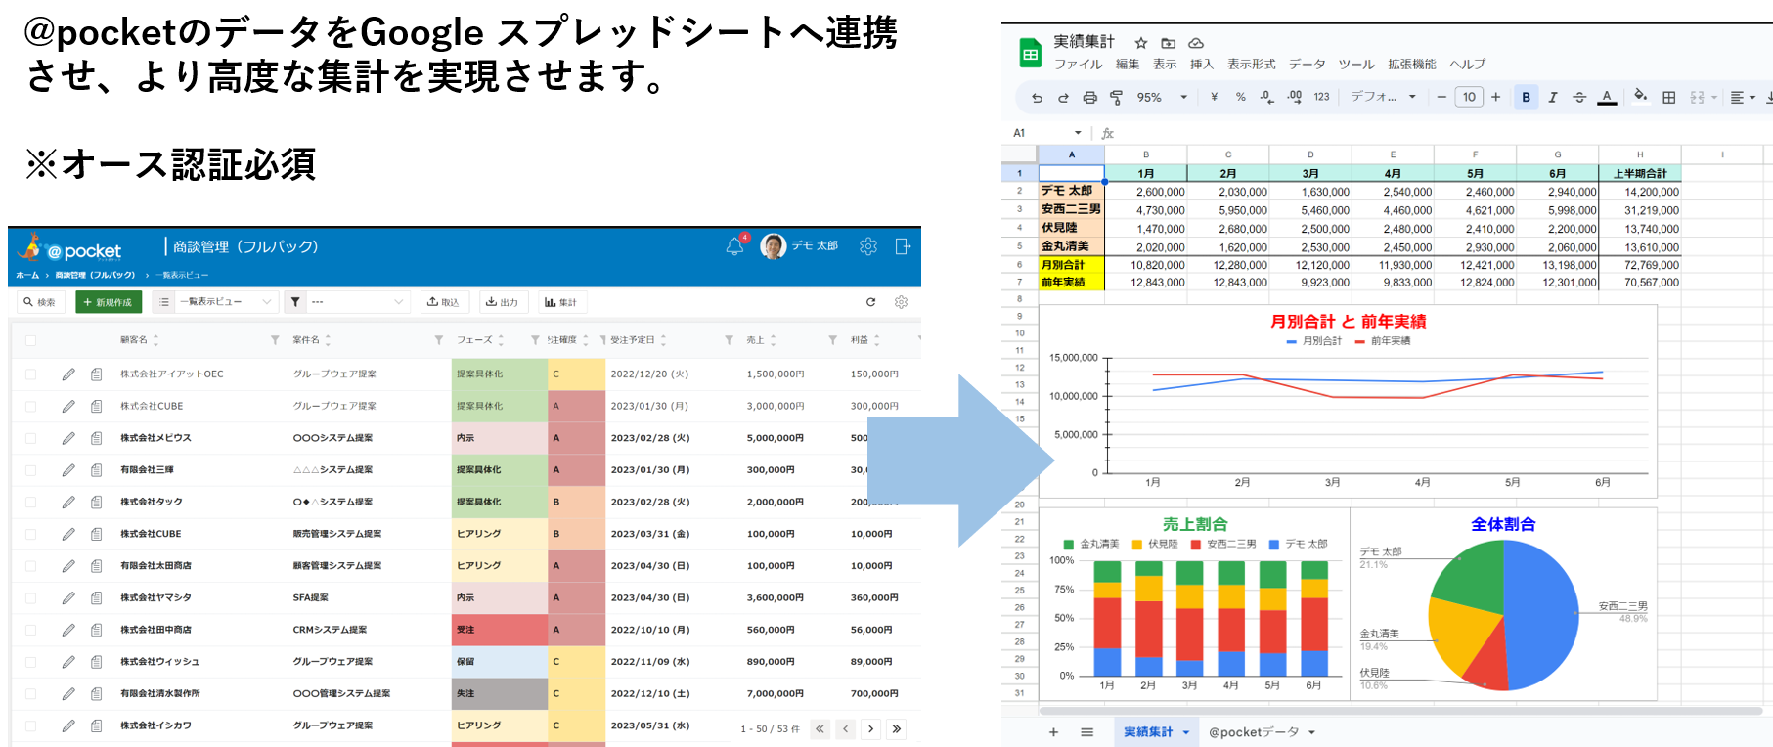Click the pencil icon for 有限会社三輝
1773x747 pixels.
coord(67,470)
